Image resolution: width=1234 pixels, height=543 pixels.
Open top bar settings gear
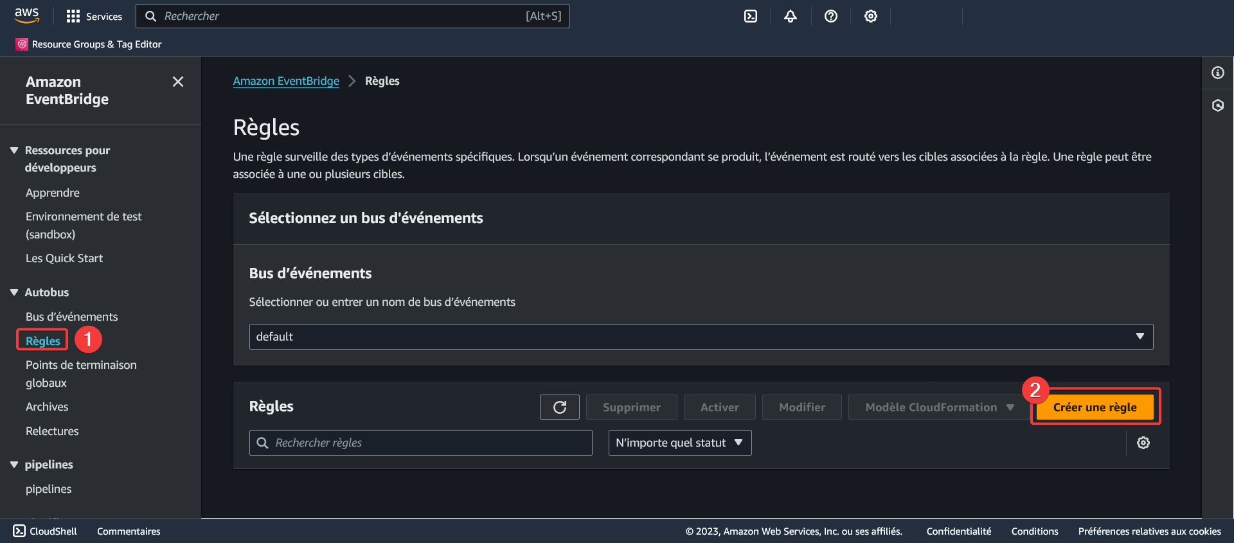click(871, 16)
